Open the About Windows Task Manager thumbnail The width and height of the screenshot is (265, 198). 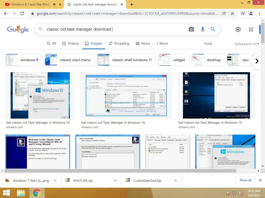coord(225,152)
